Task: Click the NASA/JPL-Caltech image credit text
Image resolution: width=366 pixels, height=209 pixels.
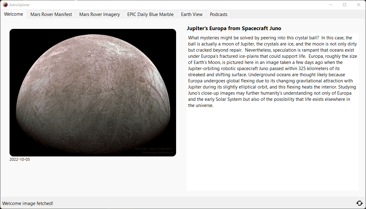Action: pyautogui.click(x=153, y=149)
